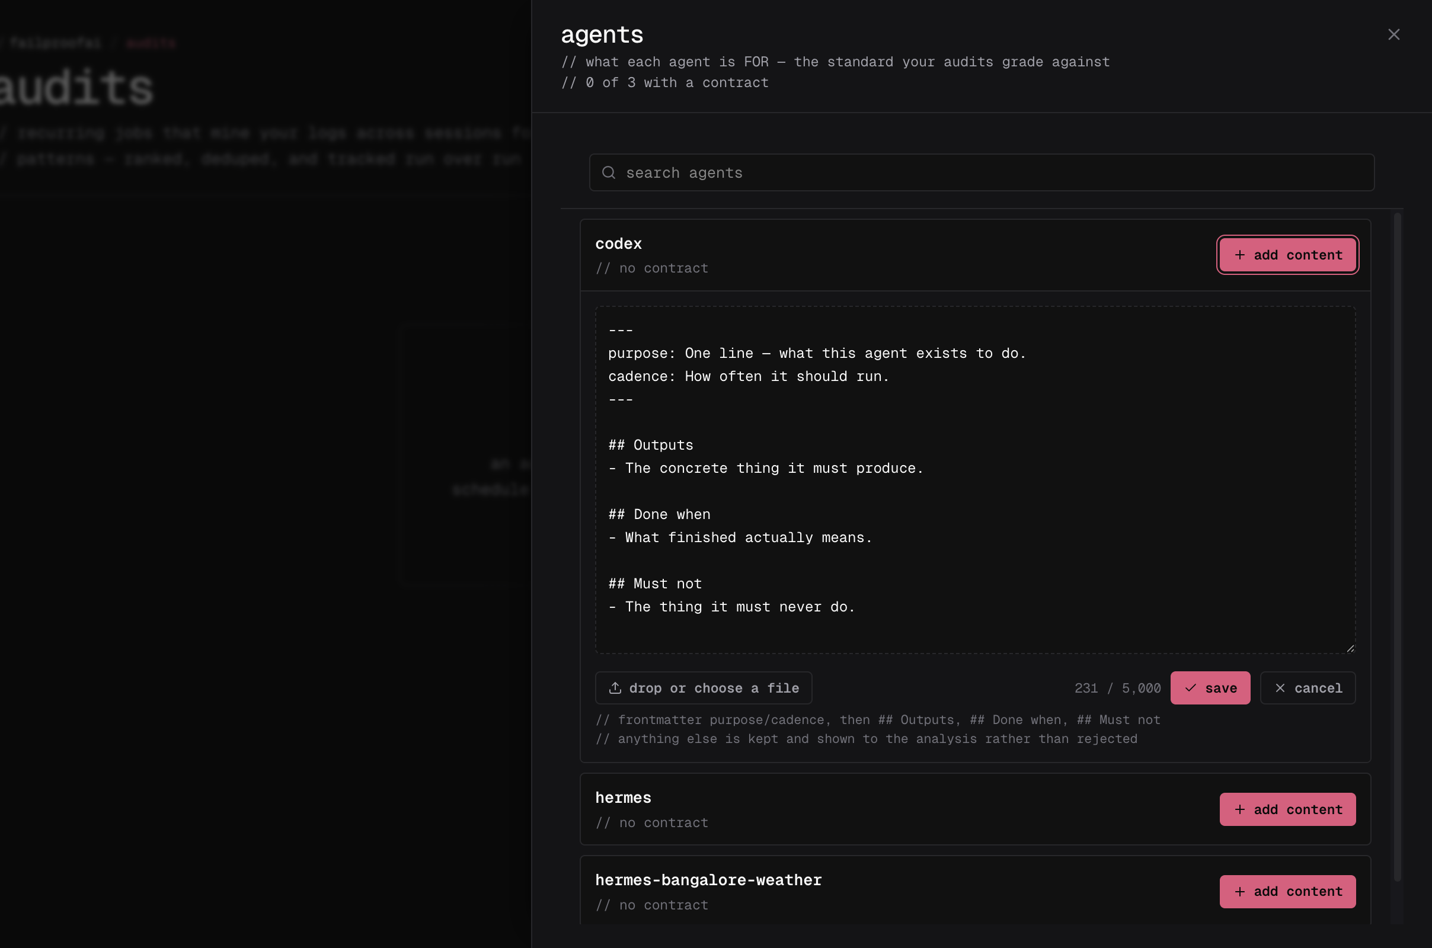This screenshot has width=1432, height=948.
Task: Click the plus icon on hermes add content
Action: [1240, 809]
